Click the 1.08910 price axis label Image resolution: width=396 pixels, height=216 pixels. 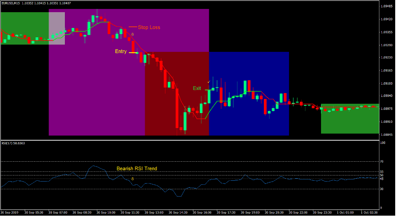(x=386, y=122)
